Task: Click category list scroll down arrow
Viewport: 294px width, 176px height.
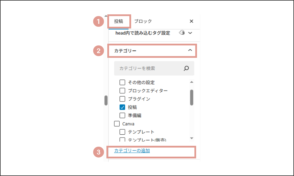Action: (191, 138)
